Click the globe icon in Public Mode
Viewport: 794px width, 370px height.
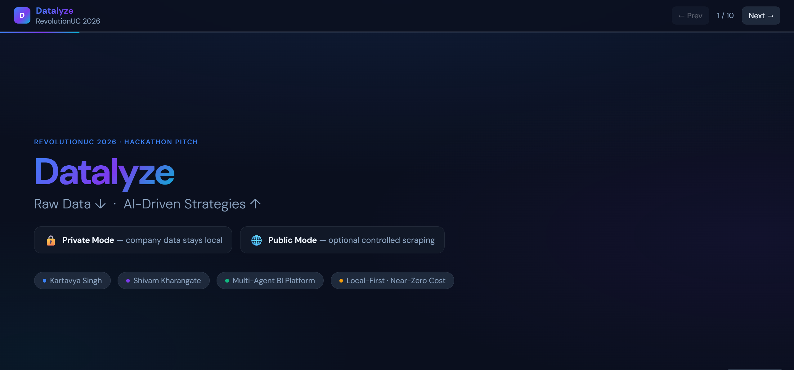point(257,240)
